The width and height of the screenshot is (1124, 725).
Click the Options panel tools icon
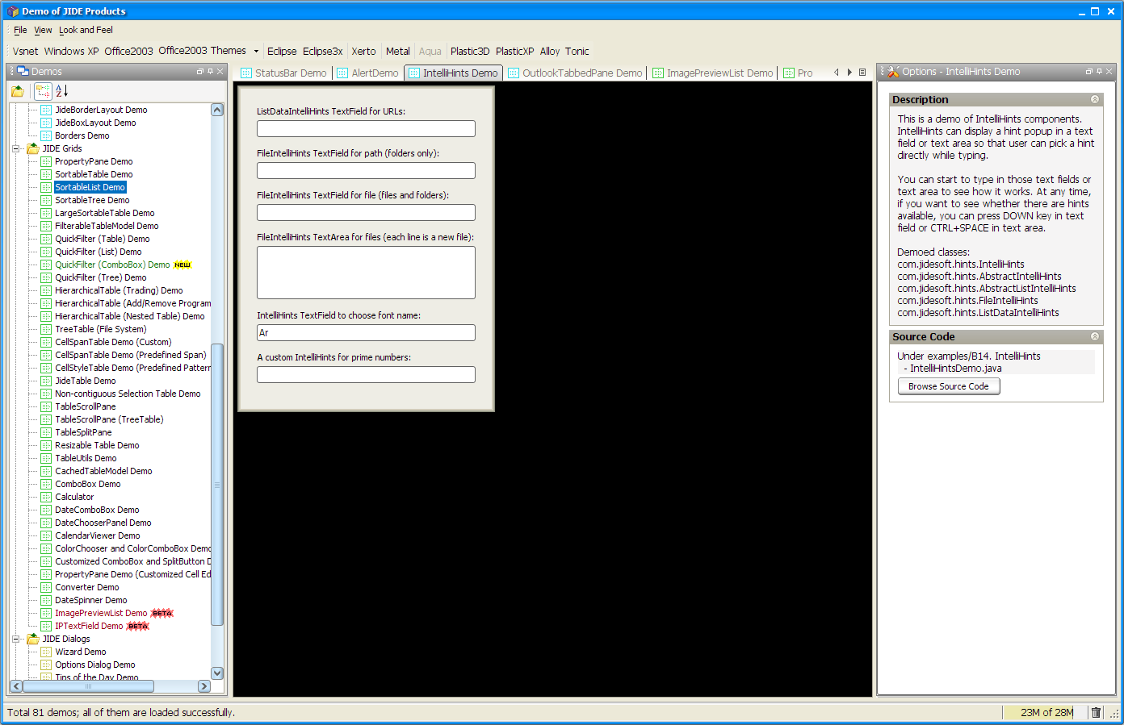tap(893, 72)
